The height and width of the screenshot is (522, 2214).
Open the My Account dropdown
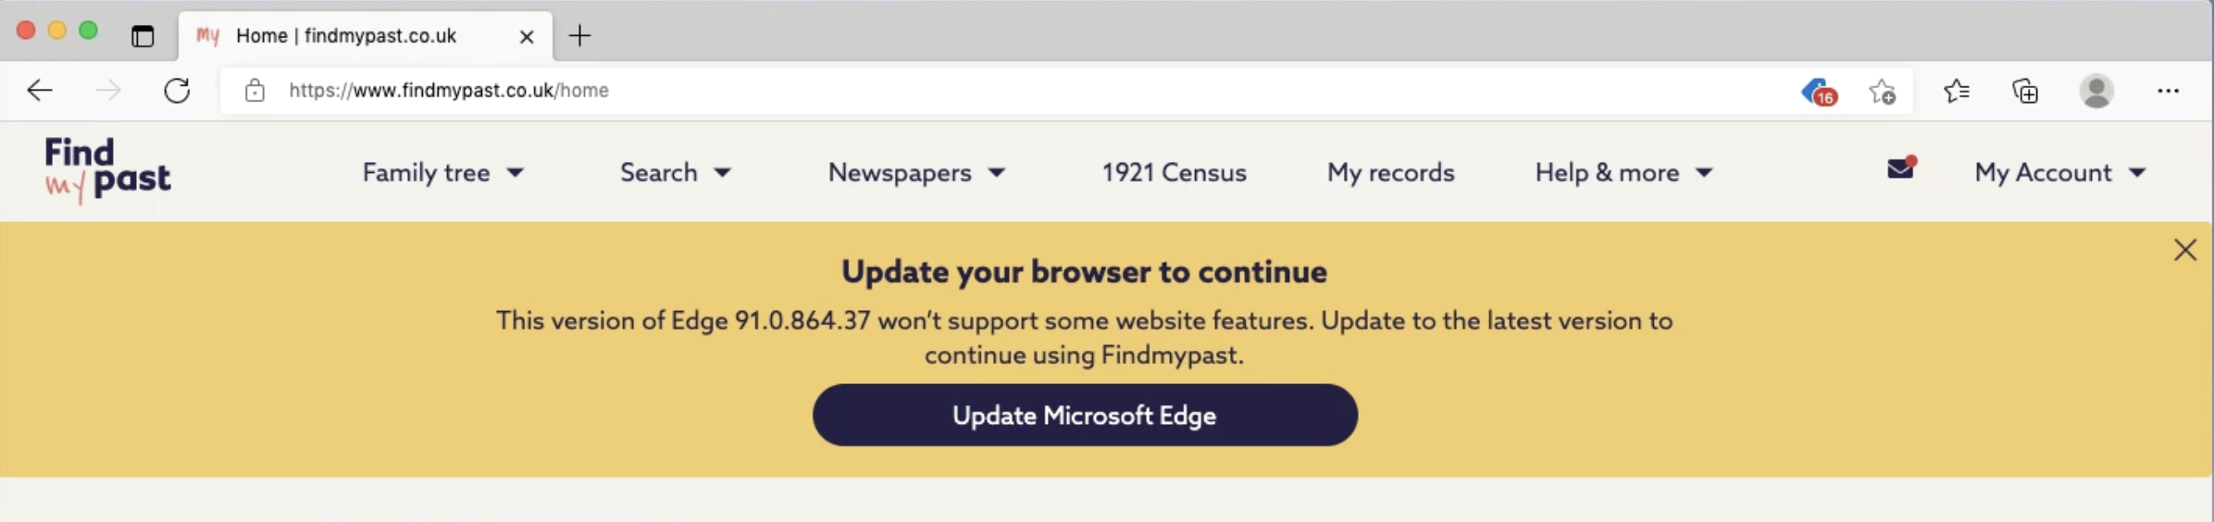[2059, 173]
